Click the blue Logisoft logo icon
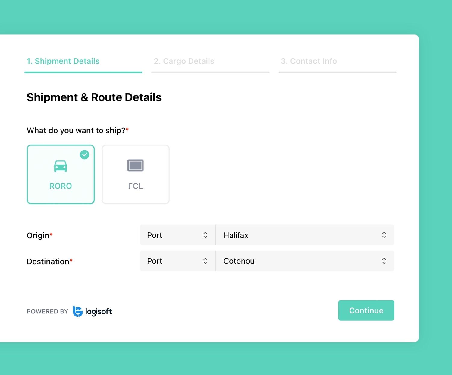The height and width of the screenshot is (375, 452). coord(78,311)
